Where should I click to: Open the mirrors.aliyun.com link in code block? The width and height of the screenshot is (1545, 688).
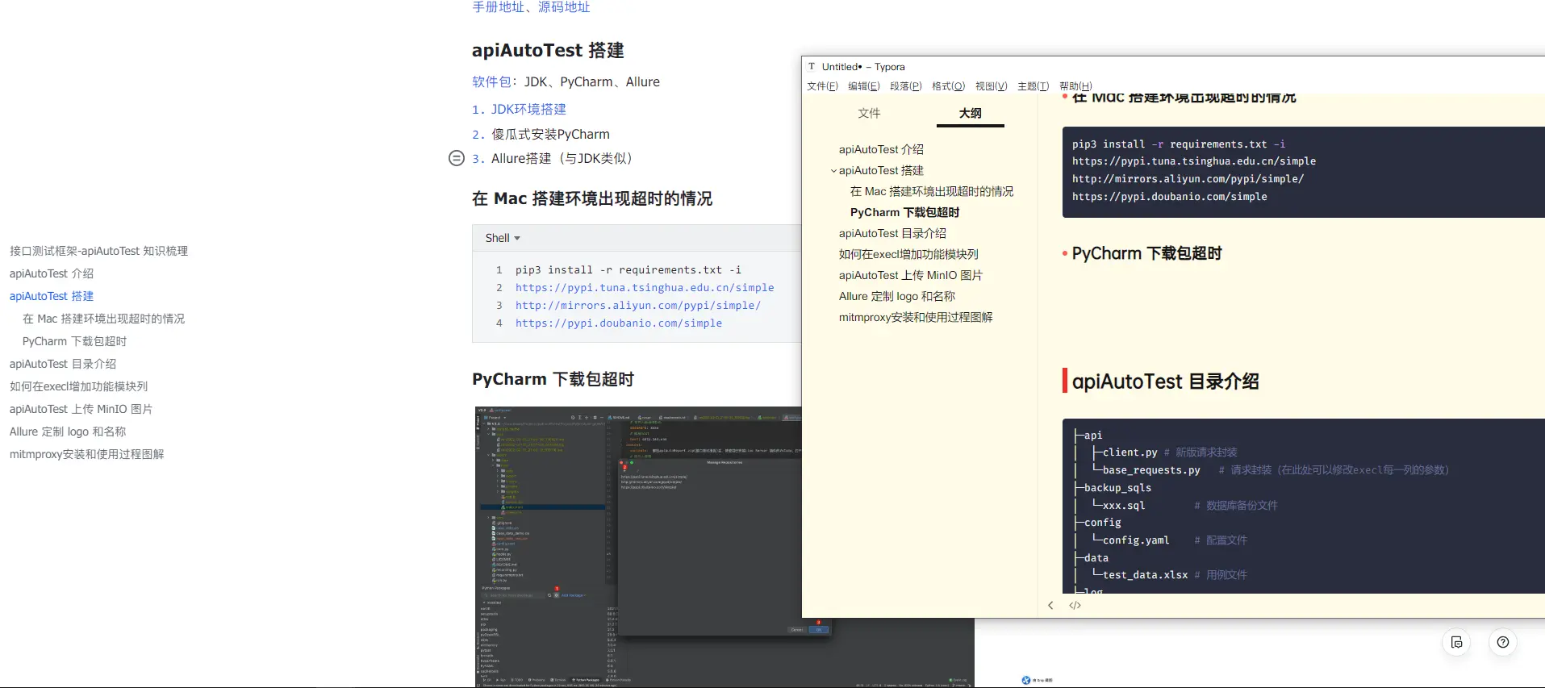[x=638, y=306]
